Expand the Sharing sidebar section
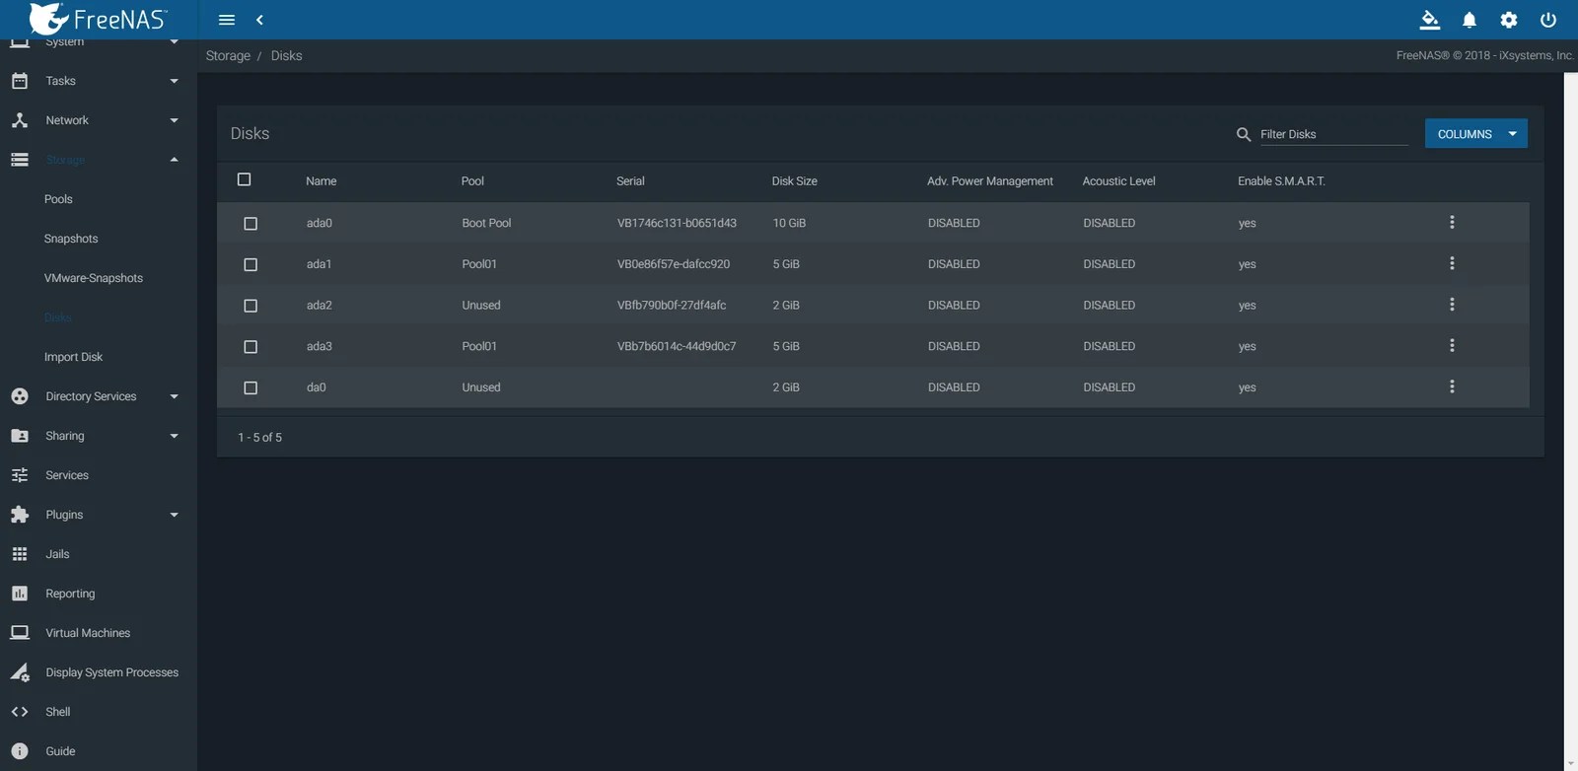1578x771 pixels. tap(94, 436)
